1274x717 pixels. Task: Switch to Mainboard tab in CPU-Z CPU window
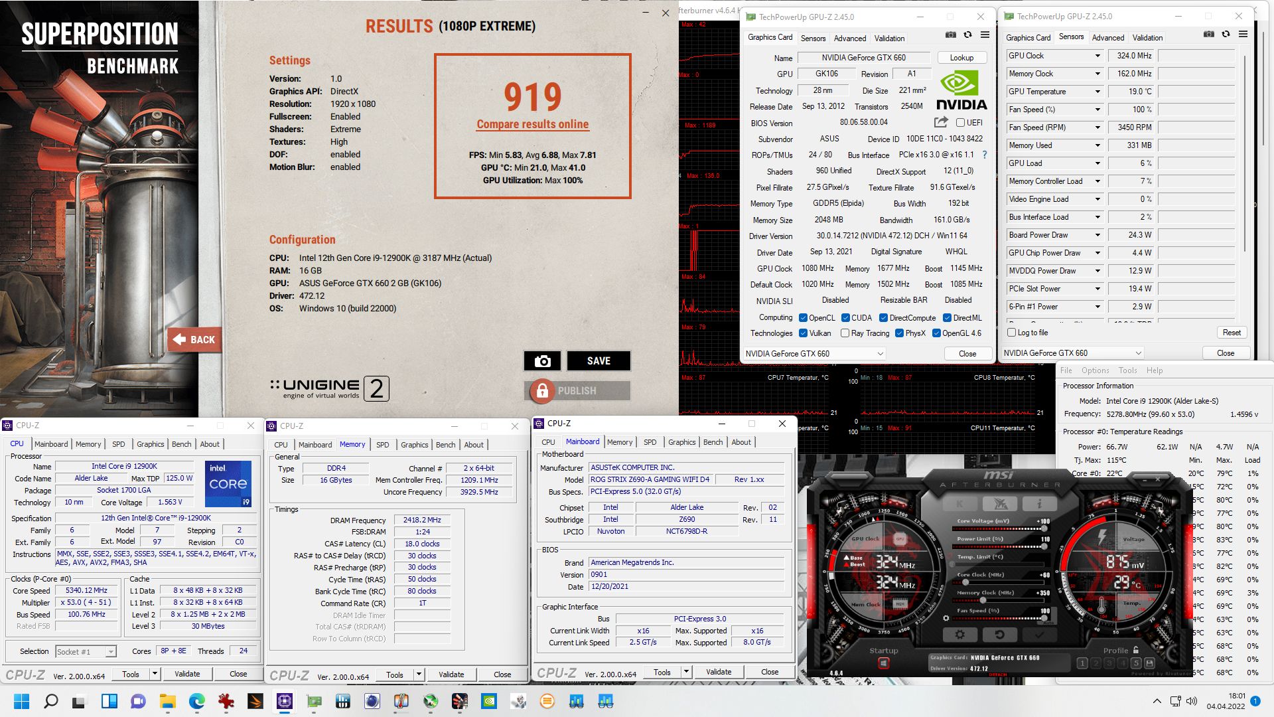pyautogui.click(x=51, y=444)
